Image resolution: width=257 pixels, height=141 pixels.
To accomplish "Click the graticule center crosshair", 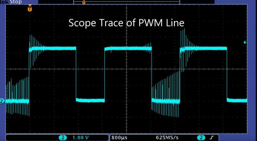I will tap(127, 69).
